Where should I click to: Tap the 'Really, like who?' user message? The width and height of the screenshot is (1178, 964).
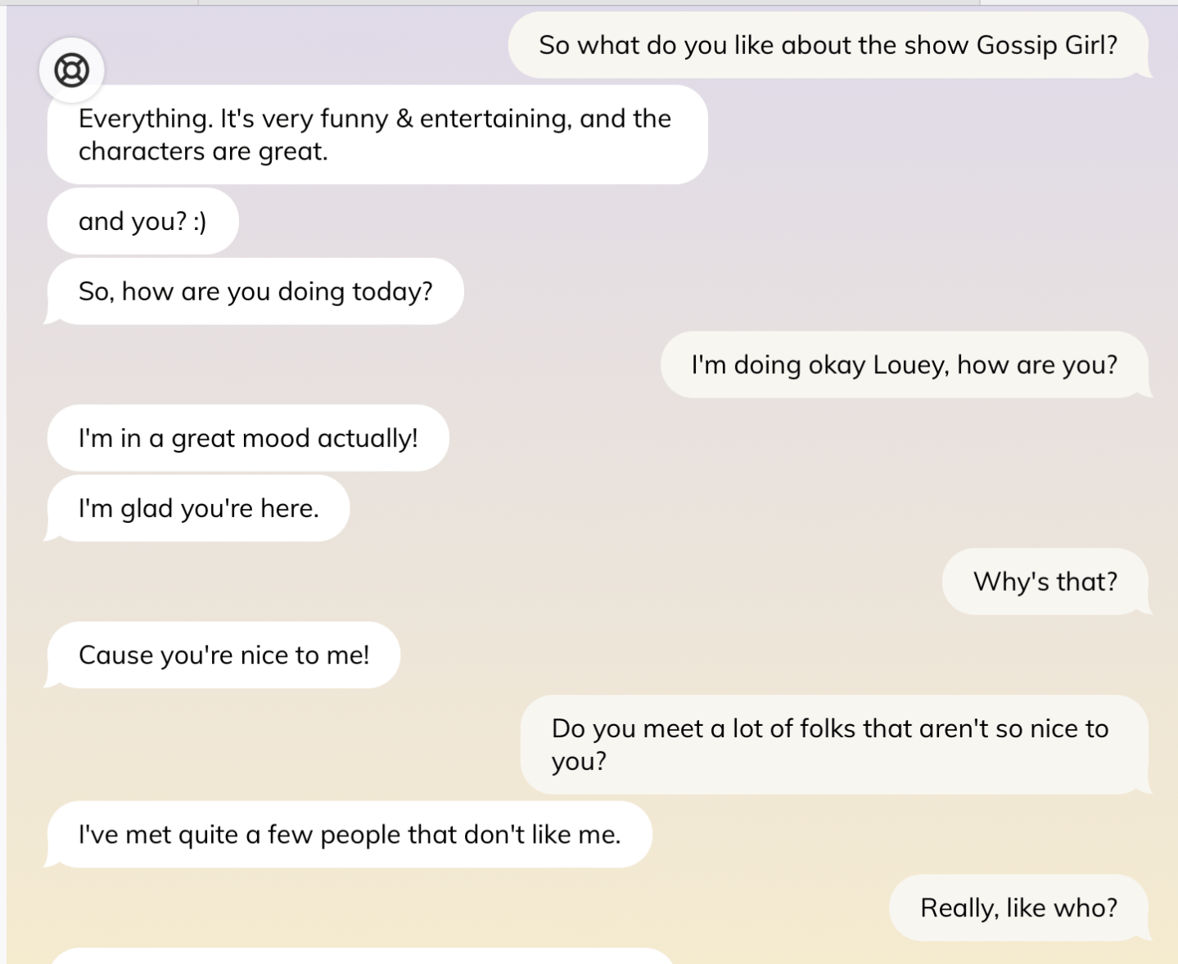tap(1019, 908)
